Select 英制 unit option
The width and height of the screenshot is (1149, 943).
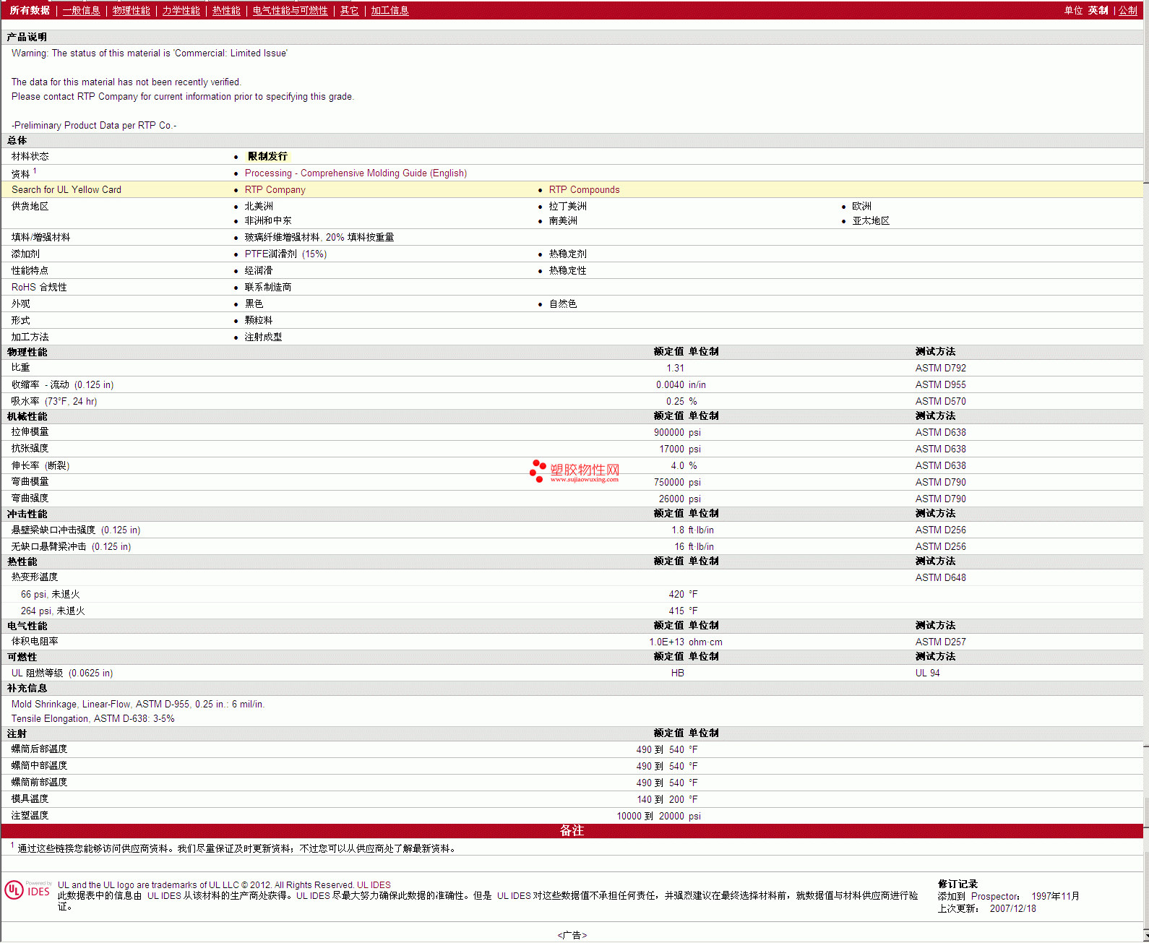coord(1098,10)
